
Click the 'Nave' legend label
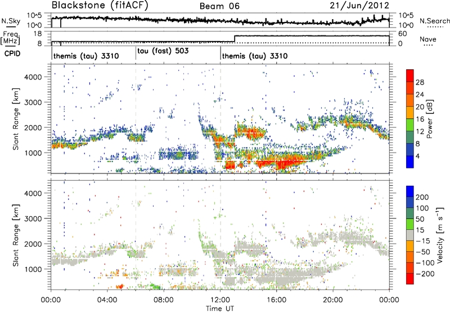coord(428,39)
